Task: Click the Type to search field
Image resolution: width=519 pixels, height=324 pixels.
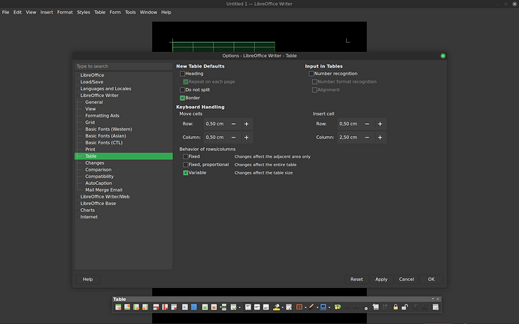Action: pos(123,66)
